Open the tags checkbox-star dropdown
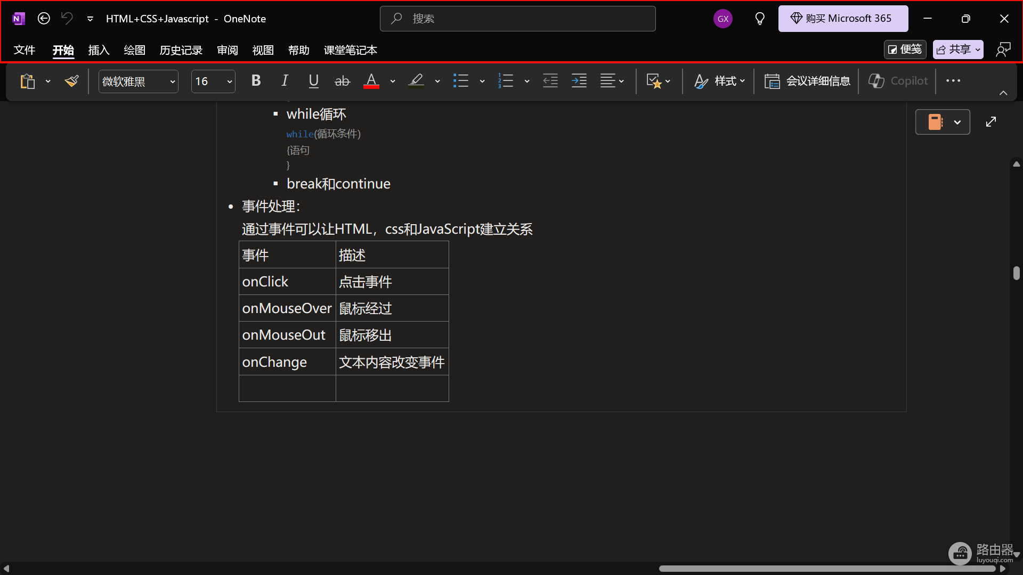Image resolution: width=1023 pixels, height=575 pixels. coord(659,81)
